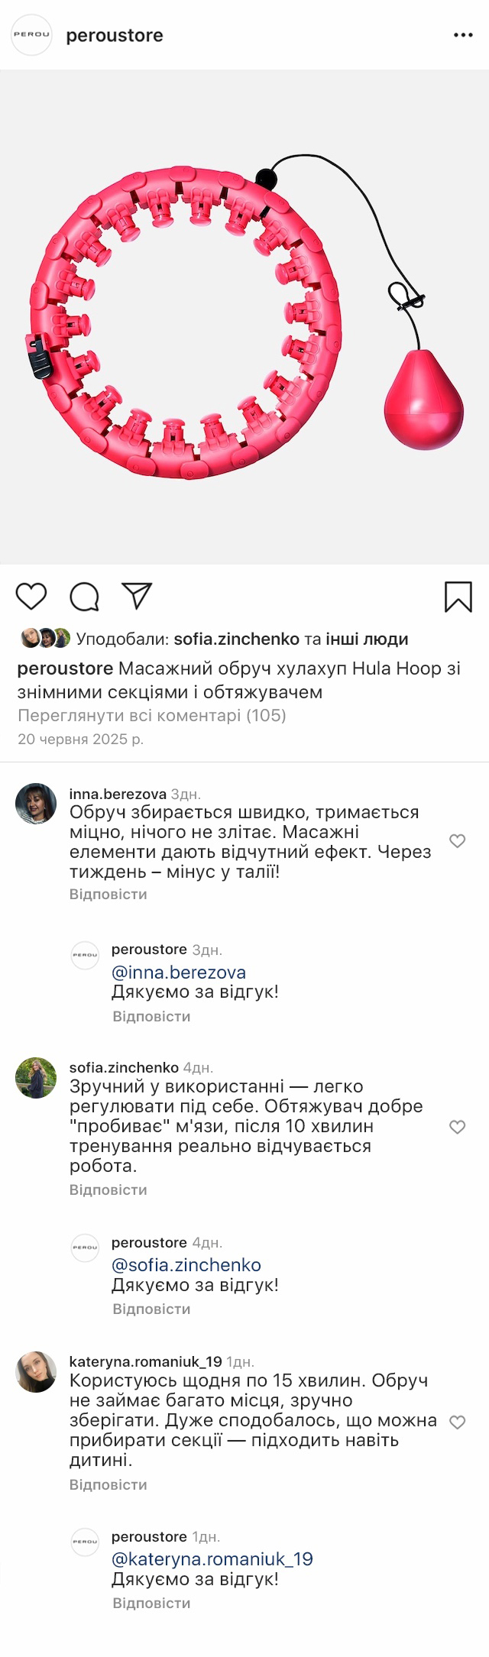Like sofia.zinchenko's comment
The width and height of the screenshot is (489, 1657).
(x=457, y=1127)
